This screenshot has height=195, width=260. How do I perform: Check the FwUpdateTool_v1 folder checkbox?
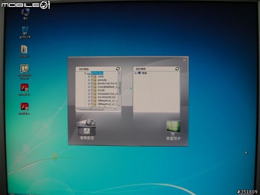(x=92, y=94)
